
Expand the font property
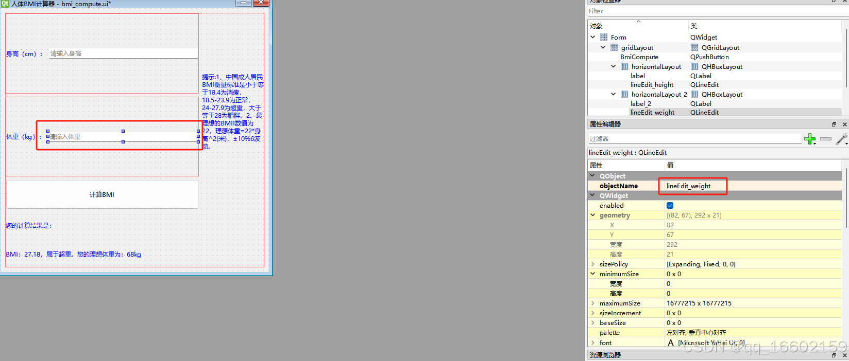coord(593,342)
